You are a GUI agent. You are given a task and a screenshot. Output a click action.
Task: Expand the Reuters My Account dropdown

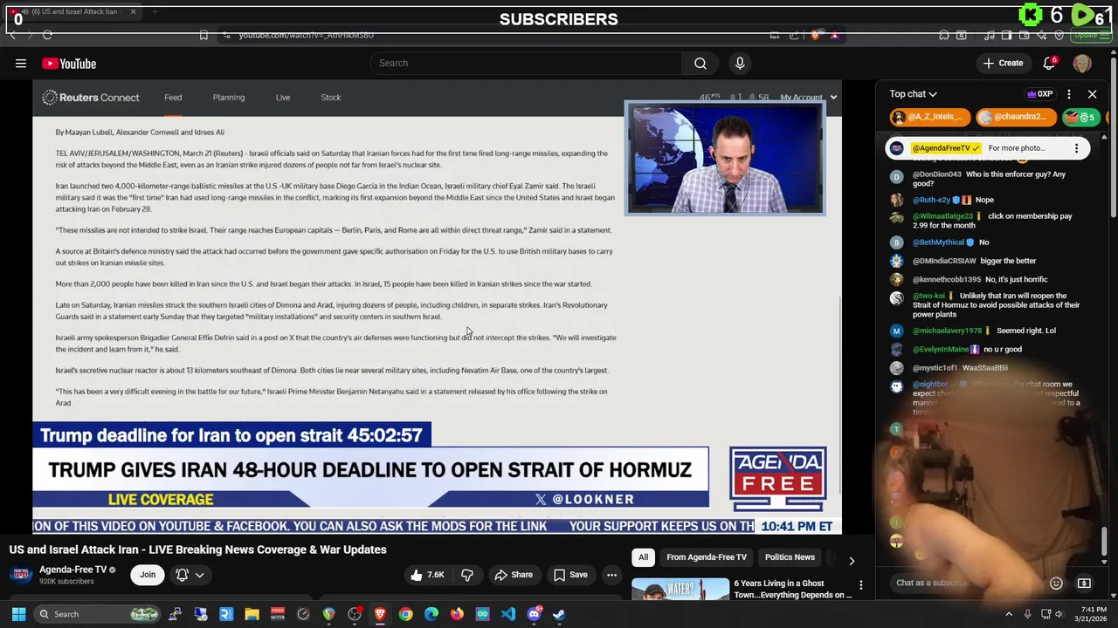coord(809,98)
